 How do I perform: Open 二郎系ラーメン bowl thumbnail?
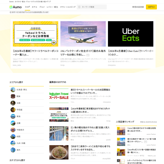59,153
